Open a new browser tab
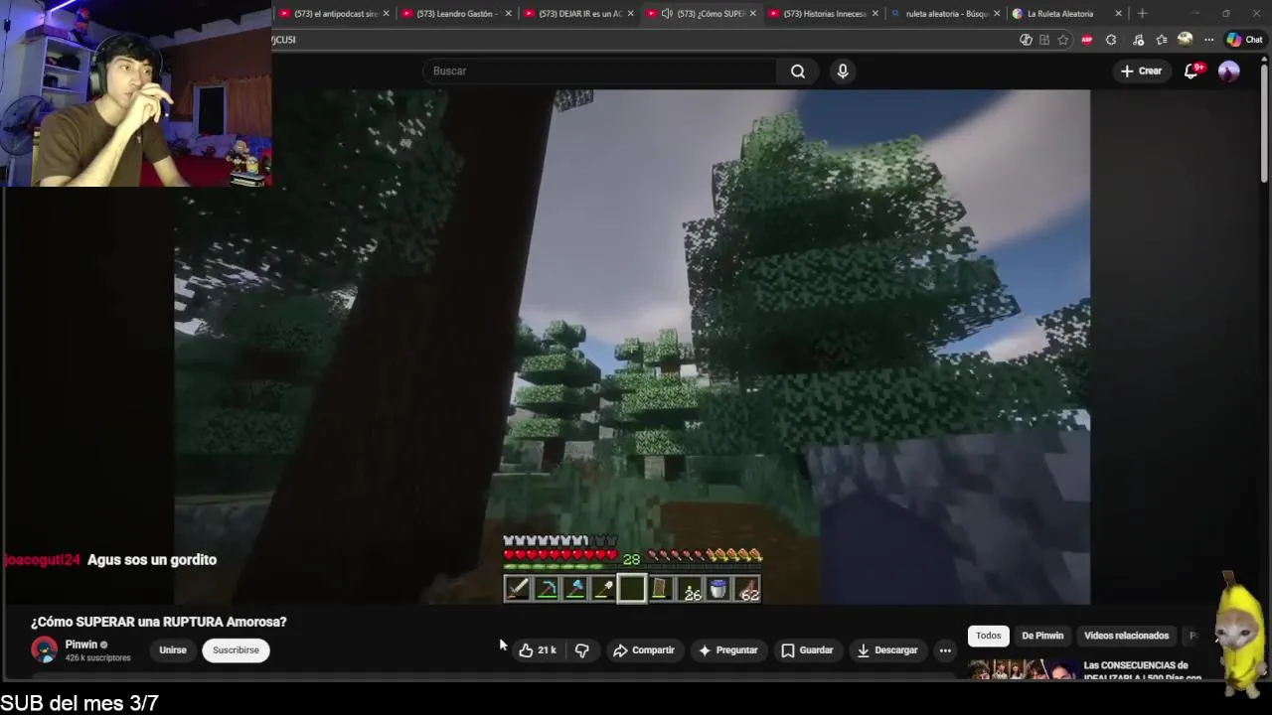 coord(1142,14)
